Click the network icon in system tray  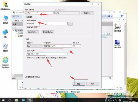[x=109, y=100]
